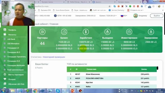Open Мечты партнеров section
Image resolution: width=165 pixels, height=93 pixels.
[16, 75]
